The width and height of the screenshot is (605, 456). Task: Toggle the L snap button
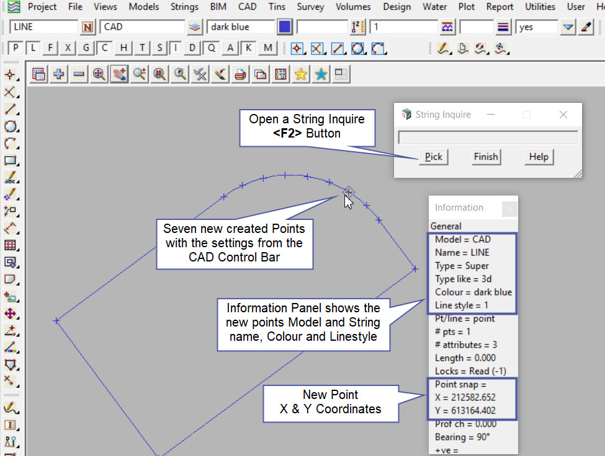click(x=34, y=48)
